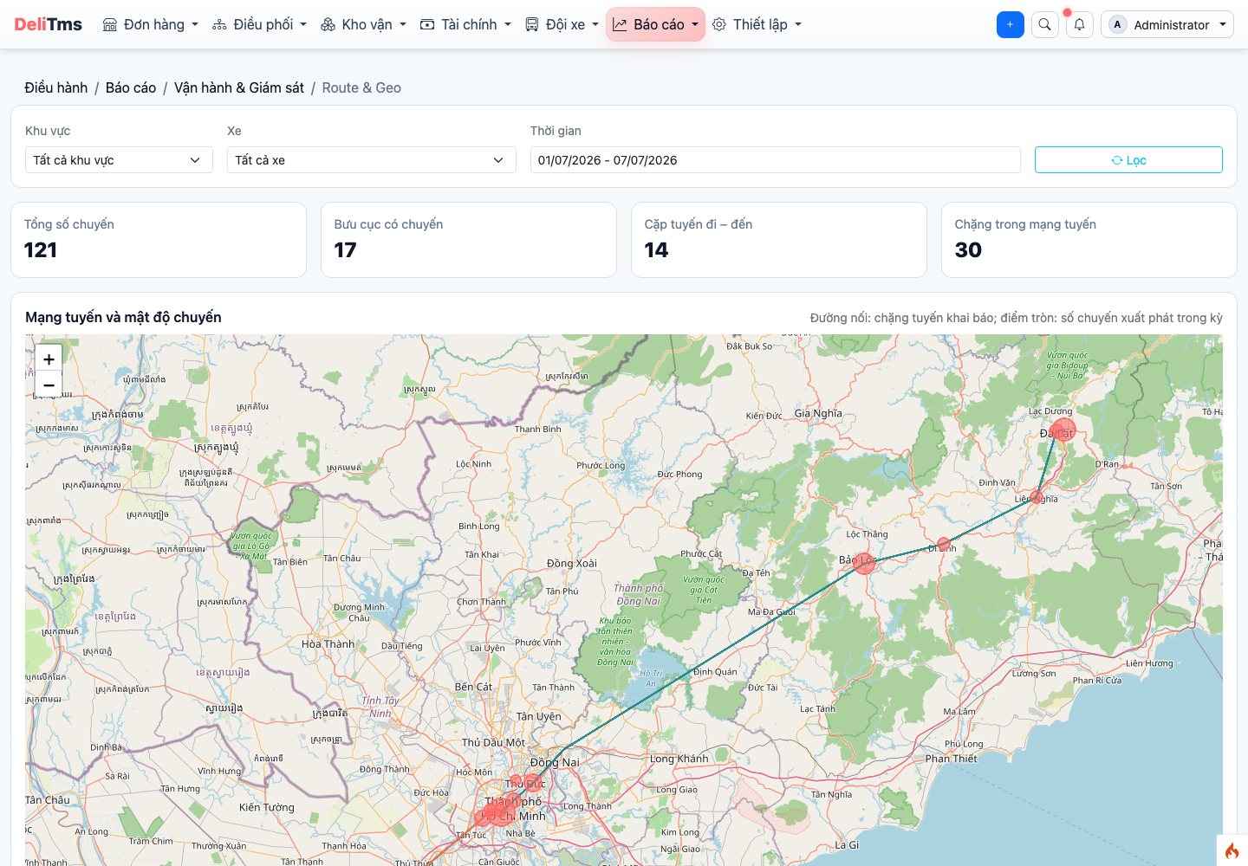Click the Đà Lạt trip density circle
1248x866 pixels.
tap(1063, 430)
